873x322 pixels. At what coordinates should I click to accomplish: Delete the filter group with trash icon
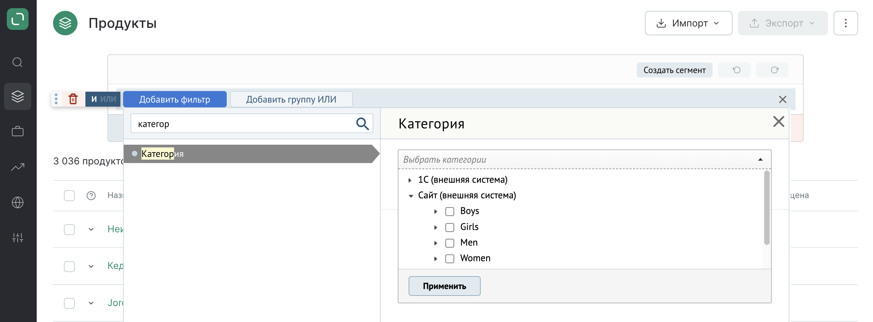(73, 99)
